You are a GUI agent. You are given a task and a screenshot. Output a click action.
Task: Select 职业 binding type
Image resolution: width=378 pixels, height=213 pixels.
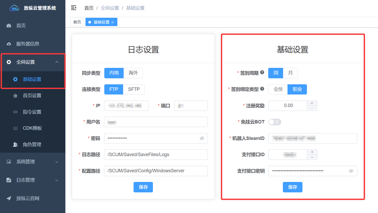pyautogui.click(x=297, y=89)
